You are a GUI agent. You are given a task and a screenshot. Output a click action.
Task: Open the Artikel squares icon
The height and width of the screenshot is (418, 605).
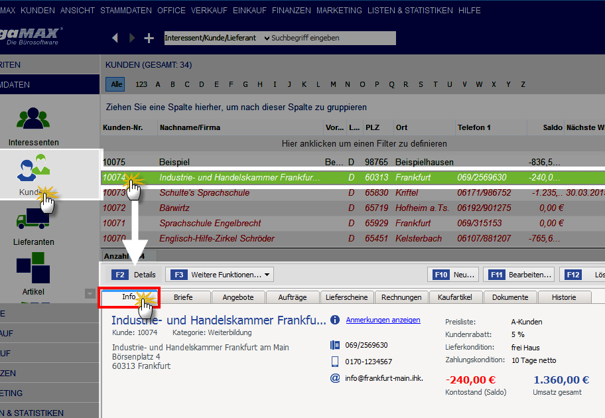coord(33,268)
